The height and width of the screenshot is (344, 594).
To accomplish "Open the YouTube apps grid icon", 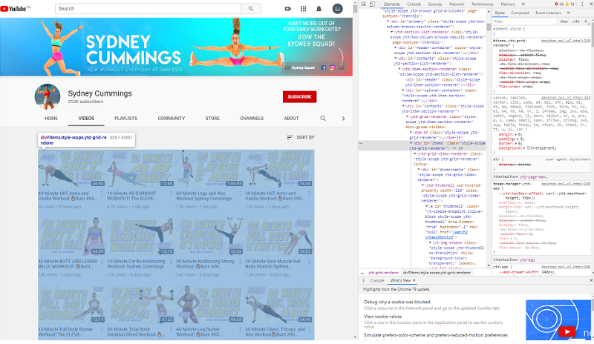I will (x=304, y=9).
